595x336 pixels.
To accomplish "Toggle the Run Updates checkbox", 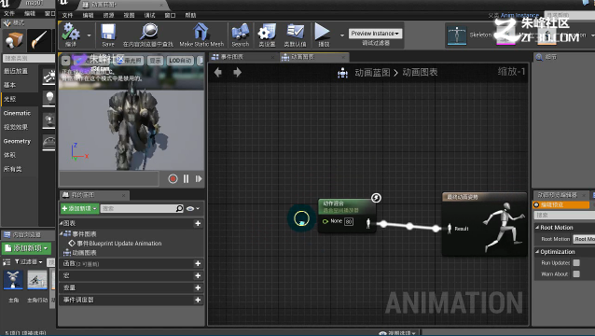I will click(576, 262).
